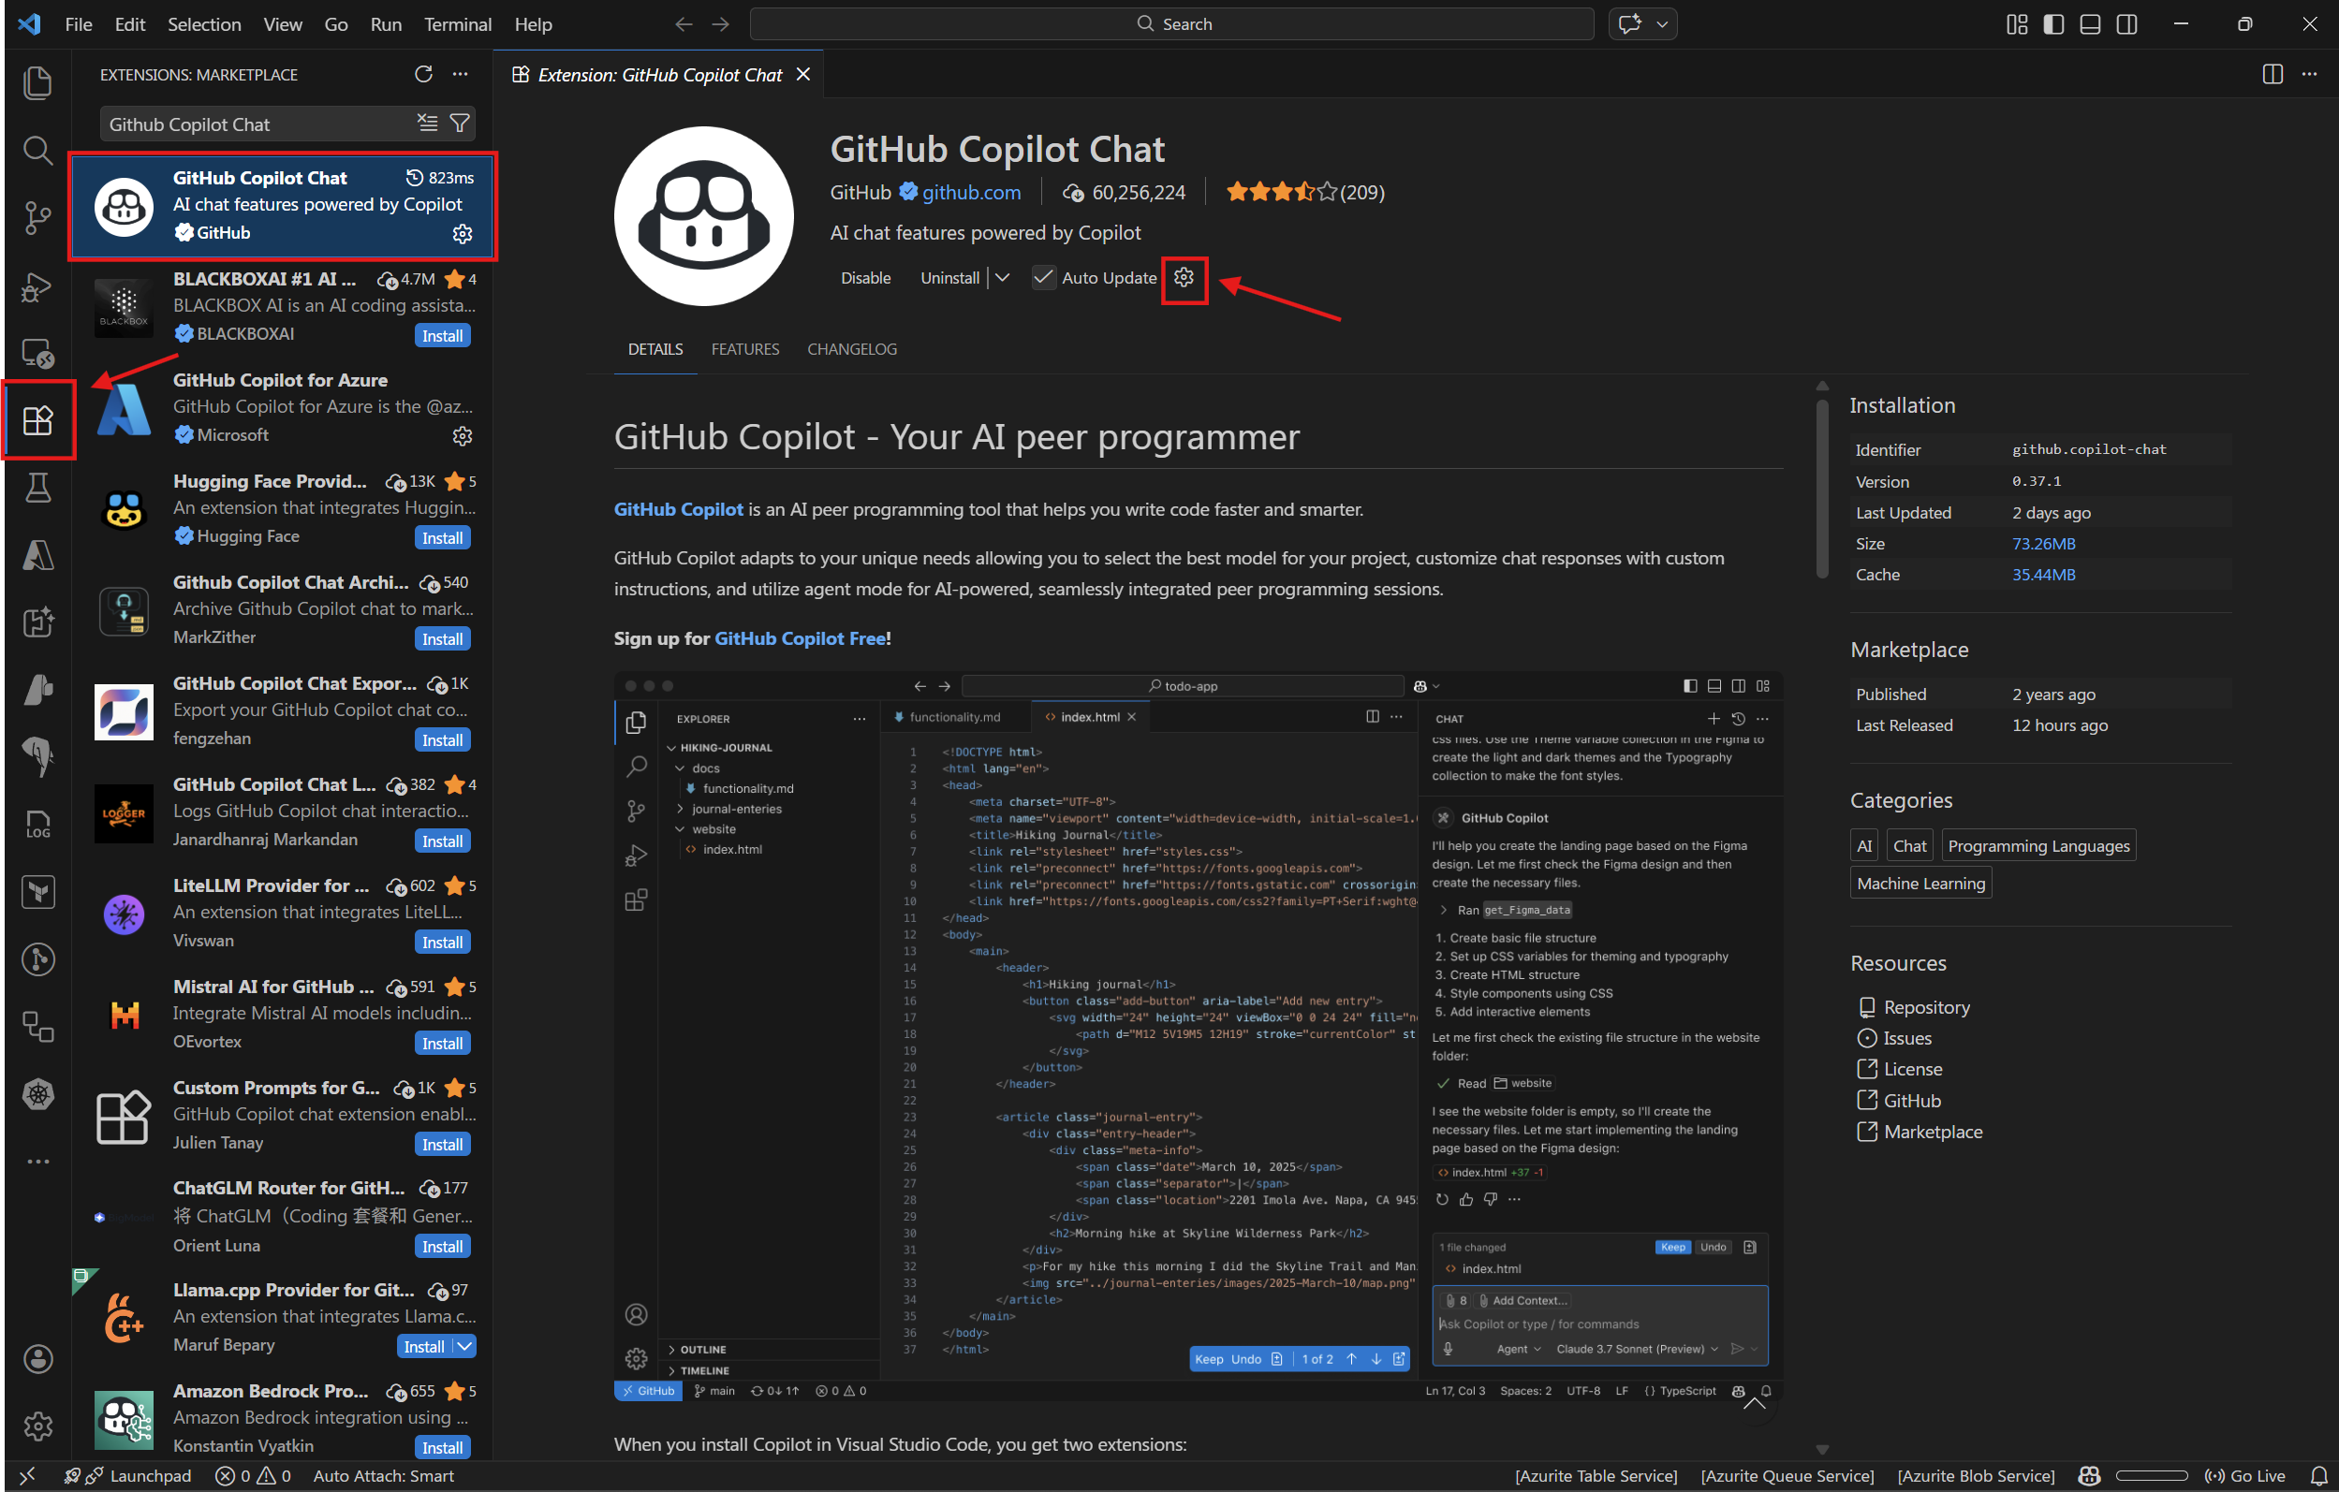Screen dimensions: 2339x1492
Task: Select the DETAILS tab
Action: click(655, 349)
